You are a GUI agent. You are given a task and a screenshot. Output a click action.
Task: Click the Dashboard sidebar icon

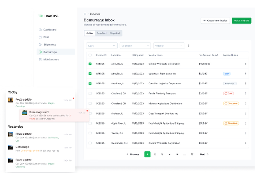(40, 30)
